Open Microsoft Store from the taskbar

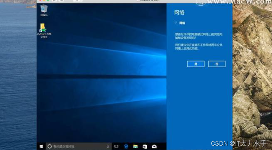[x=145, y=147]
